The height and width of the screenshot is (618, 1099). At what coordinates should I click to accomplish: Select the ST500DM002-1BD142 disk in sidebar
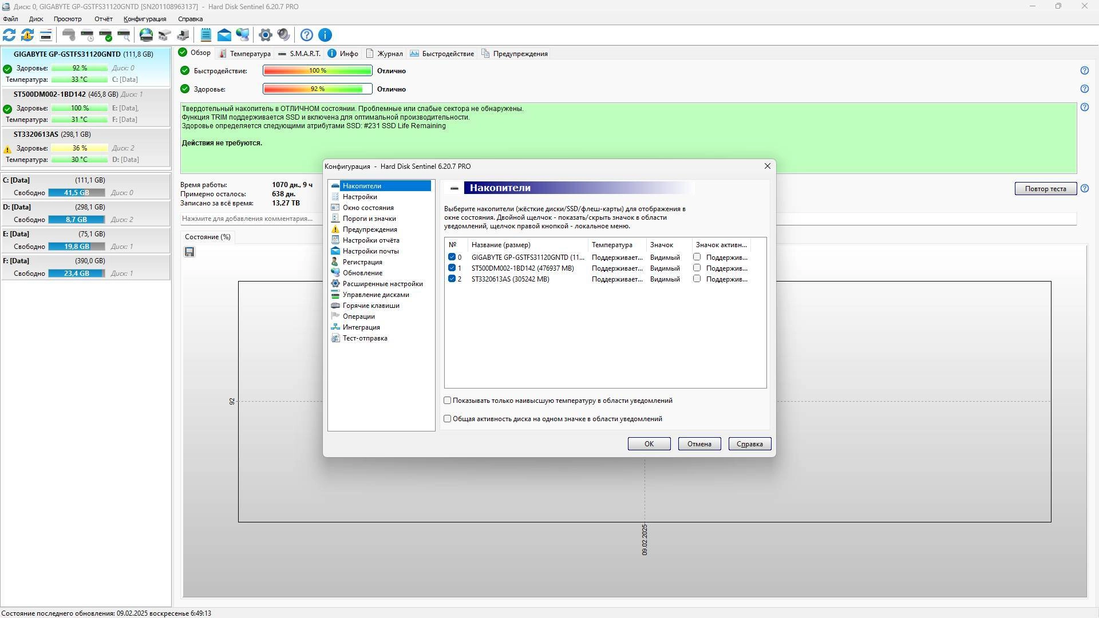click(x=85, y=107)
